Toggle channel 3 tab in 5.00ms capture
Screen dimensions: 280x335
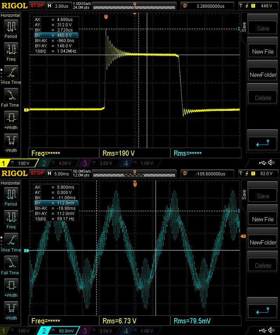tap(100, 331)
